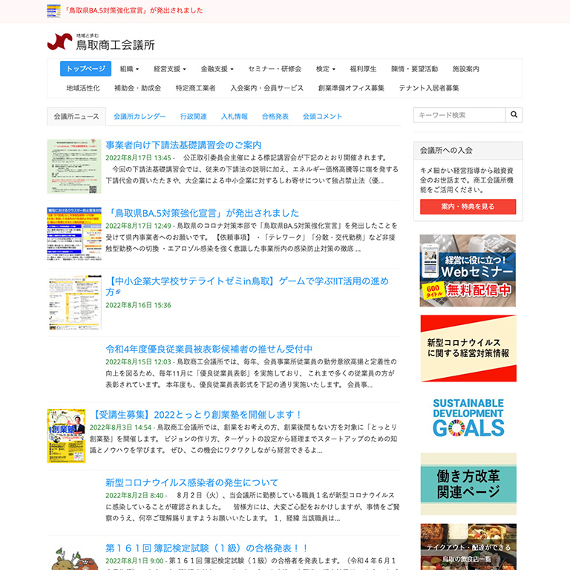Expand the 検定 dropdown menu
Screen dimensions: 570x570
point(326,69)
